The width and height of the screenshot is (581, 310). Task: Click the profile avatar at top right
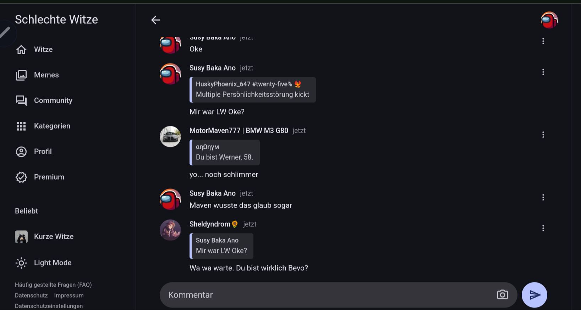coord(549,20)
